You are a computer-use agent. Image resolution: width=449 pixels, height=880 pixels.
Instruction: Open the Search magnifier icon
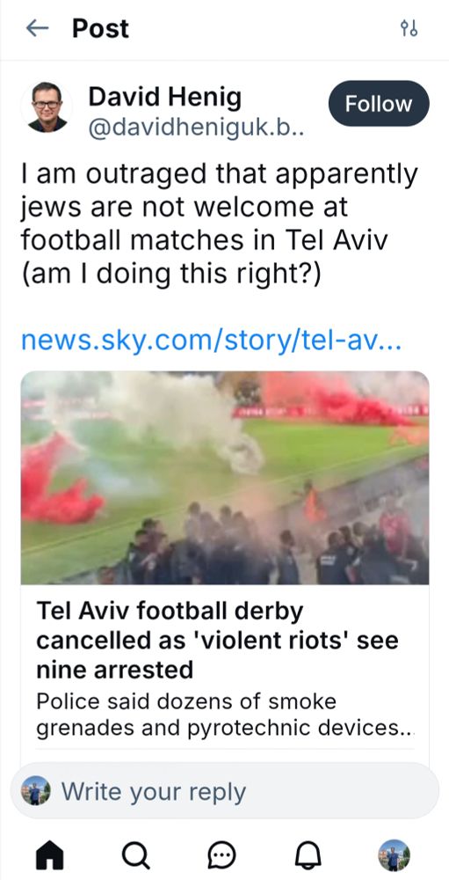[135, 856]
